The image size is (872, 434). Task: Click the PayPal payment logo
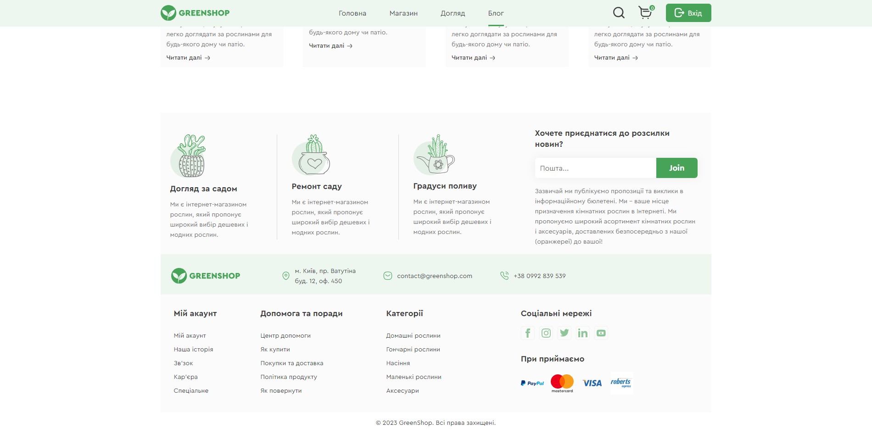click(x=532, y=383)
